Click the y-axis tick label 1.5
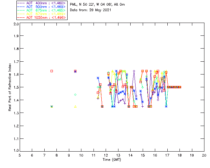This screenshot has height=168, width=210. coord(16,87)
